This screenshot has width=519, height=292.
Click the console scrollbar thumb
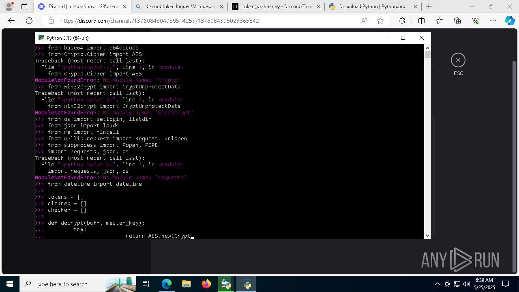(x=427, y=54)
